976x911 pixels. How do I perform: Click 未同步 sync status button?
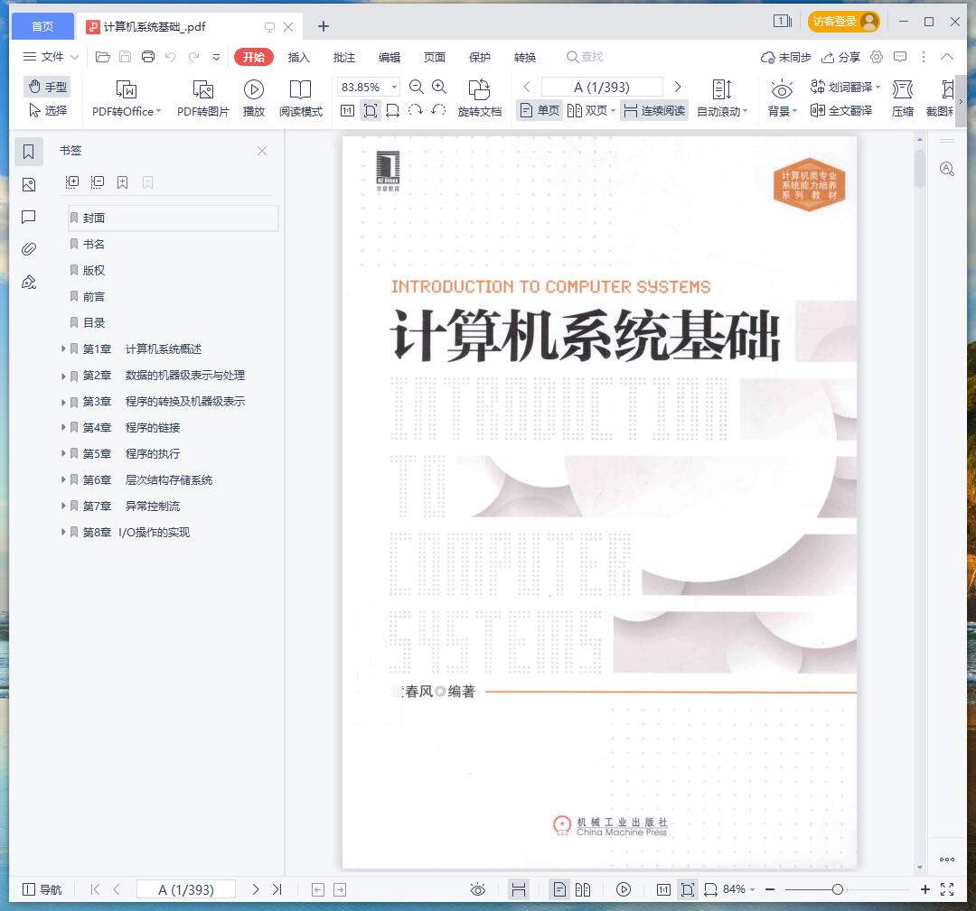pos(785,57)
